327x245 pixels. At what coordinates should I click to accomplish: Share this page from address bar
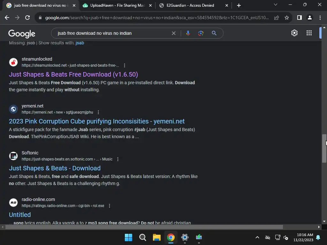click(277, 18)
